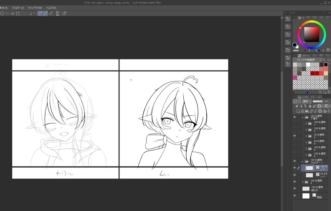The width and height of the screenshot is (331, 211).
Task: Open the 表示(V) menu
Action: (x=4, y=8)
